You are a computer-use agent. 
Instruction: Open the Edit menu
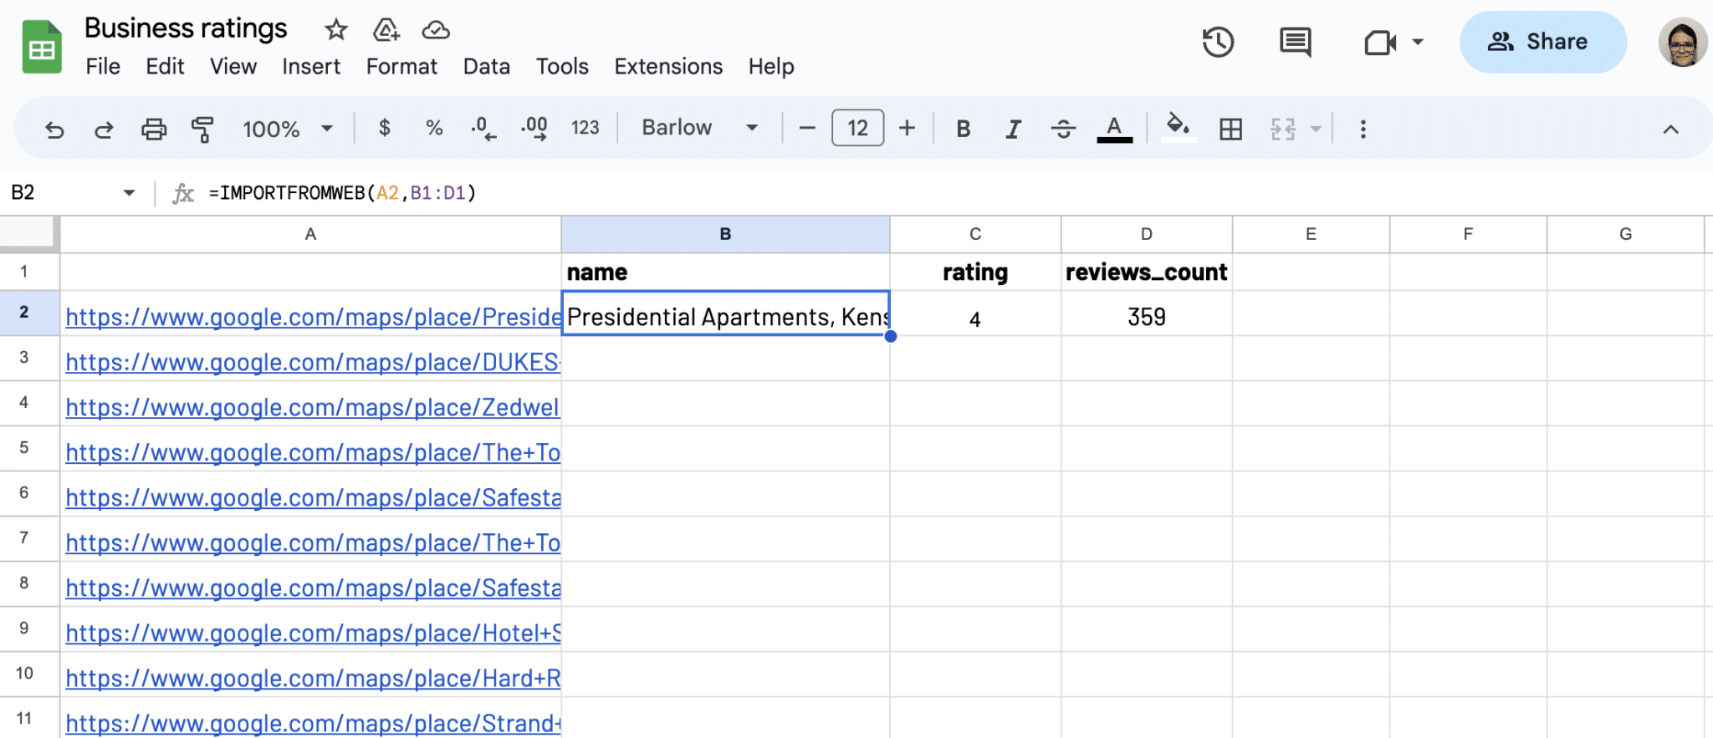(x=165, y=66)
